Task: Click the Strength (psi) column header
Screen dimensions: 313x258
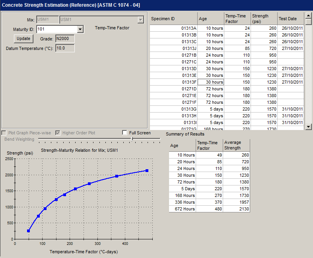Action: 264,19
